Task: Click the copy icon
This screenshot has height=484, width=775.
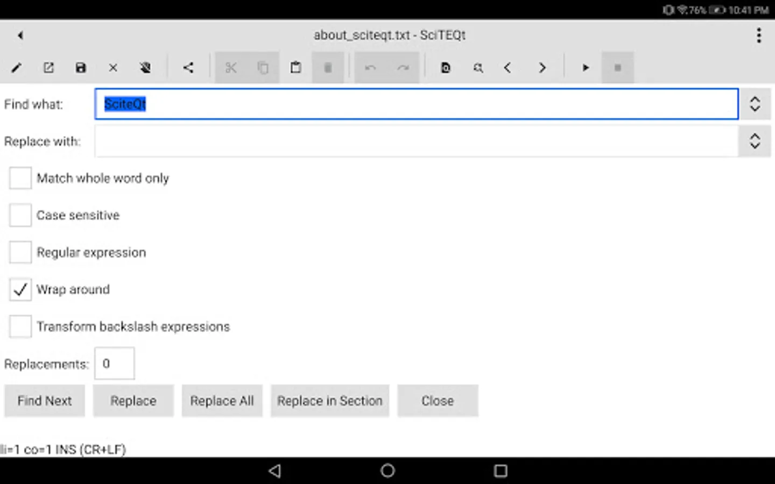Action: click(x=263, y=68)
